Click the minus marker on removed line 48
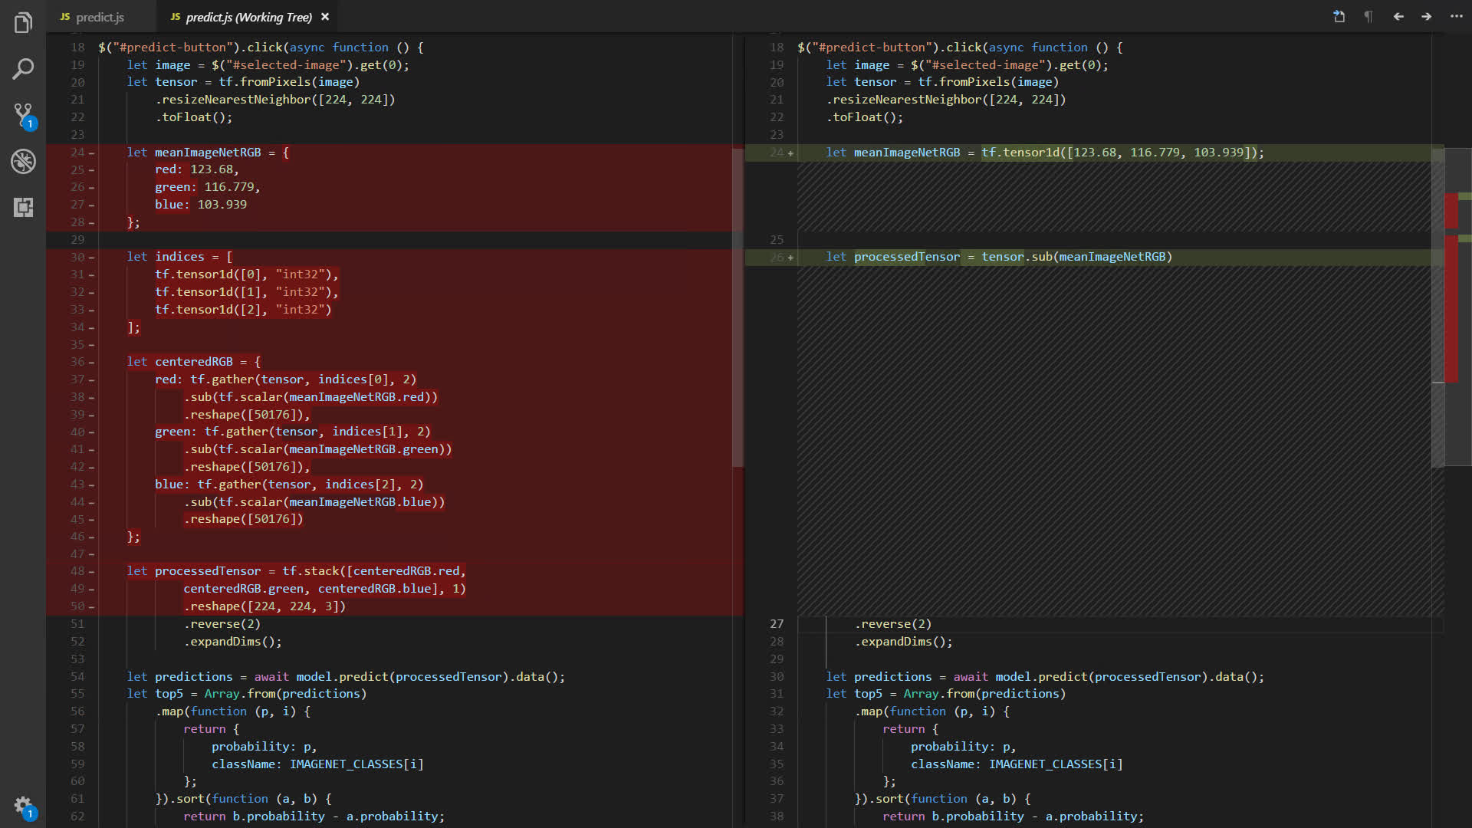 click(91, 571)
